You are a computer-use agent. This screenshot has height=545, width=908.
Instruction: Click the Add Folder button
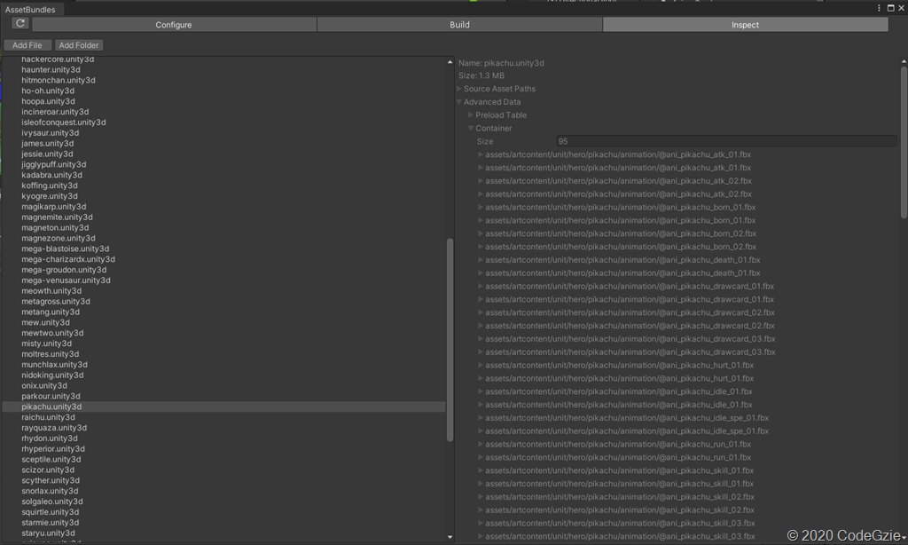[x=79, y=45]
